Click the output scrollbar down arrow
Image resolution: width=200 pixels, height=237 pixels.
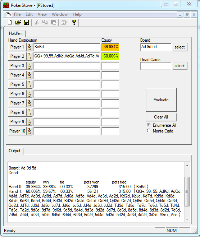point(187,219)
